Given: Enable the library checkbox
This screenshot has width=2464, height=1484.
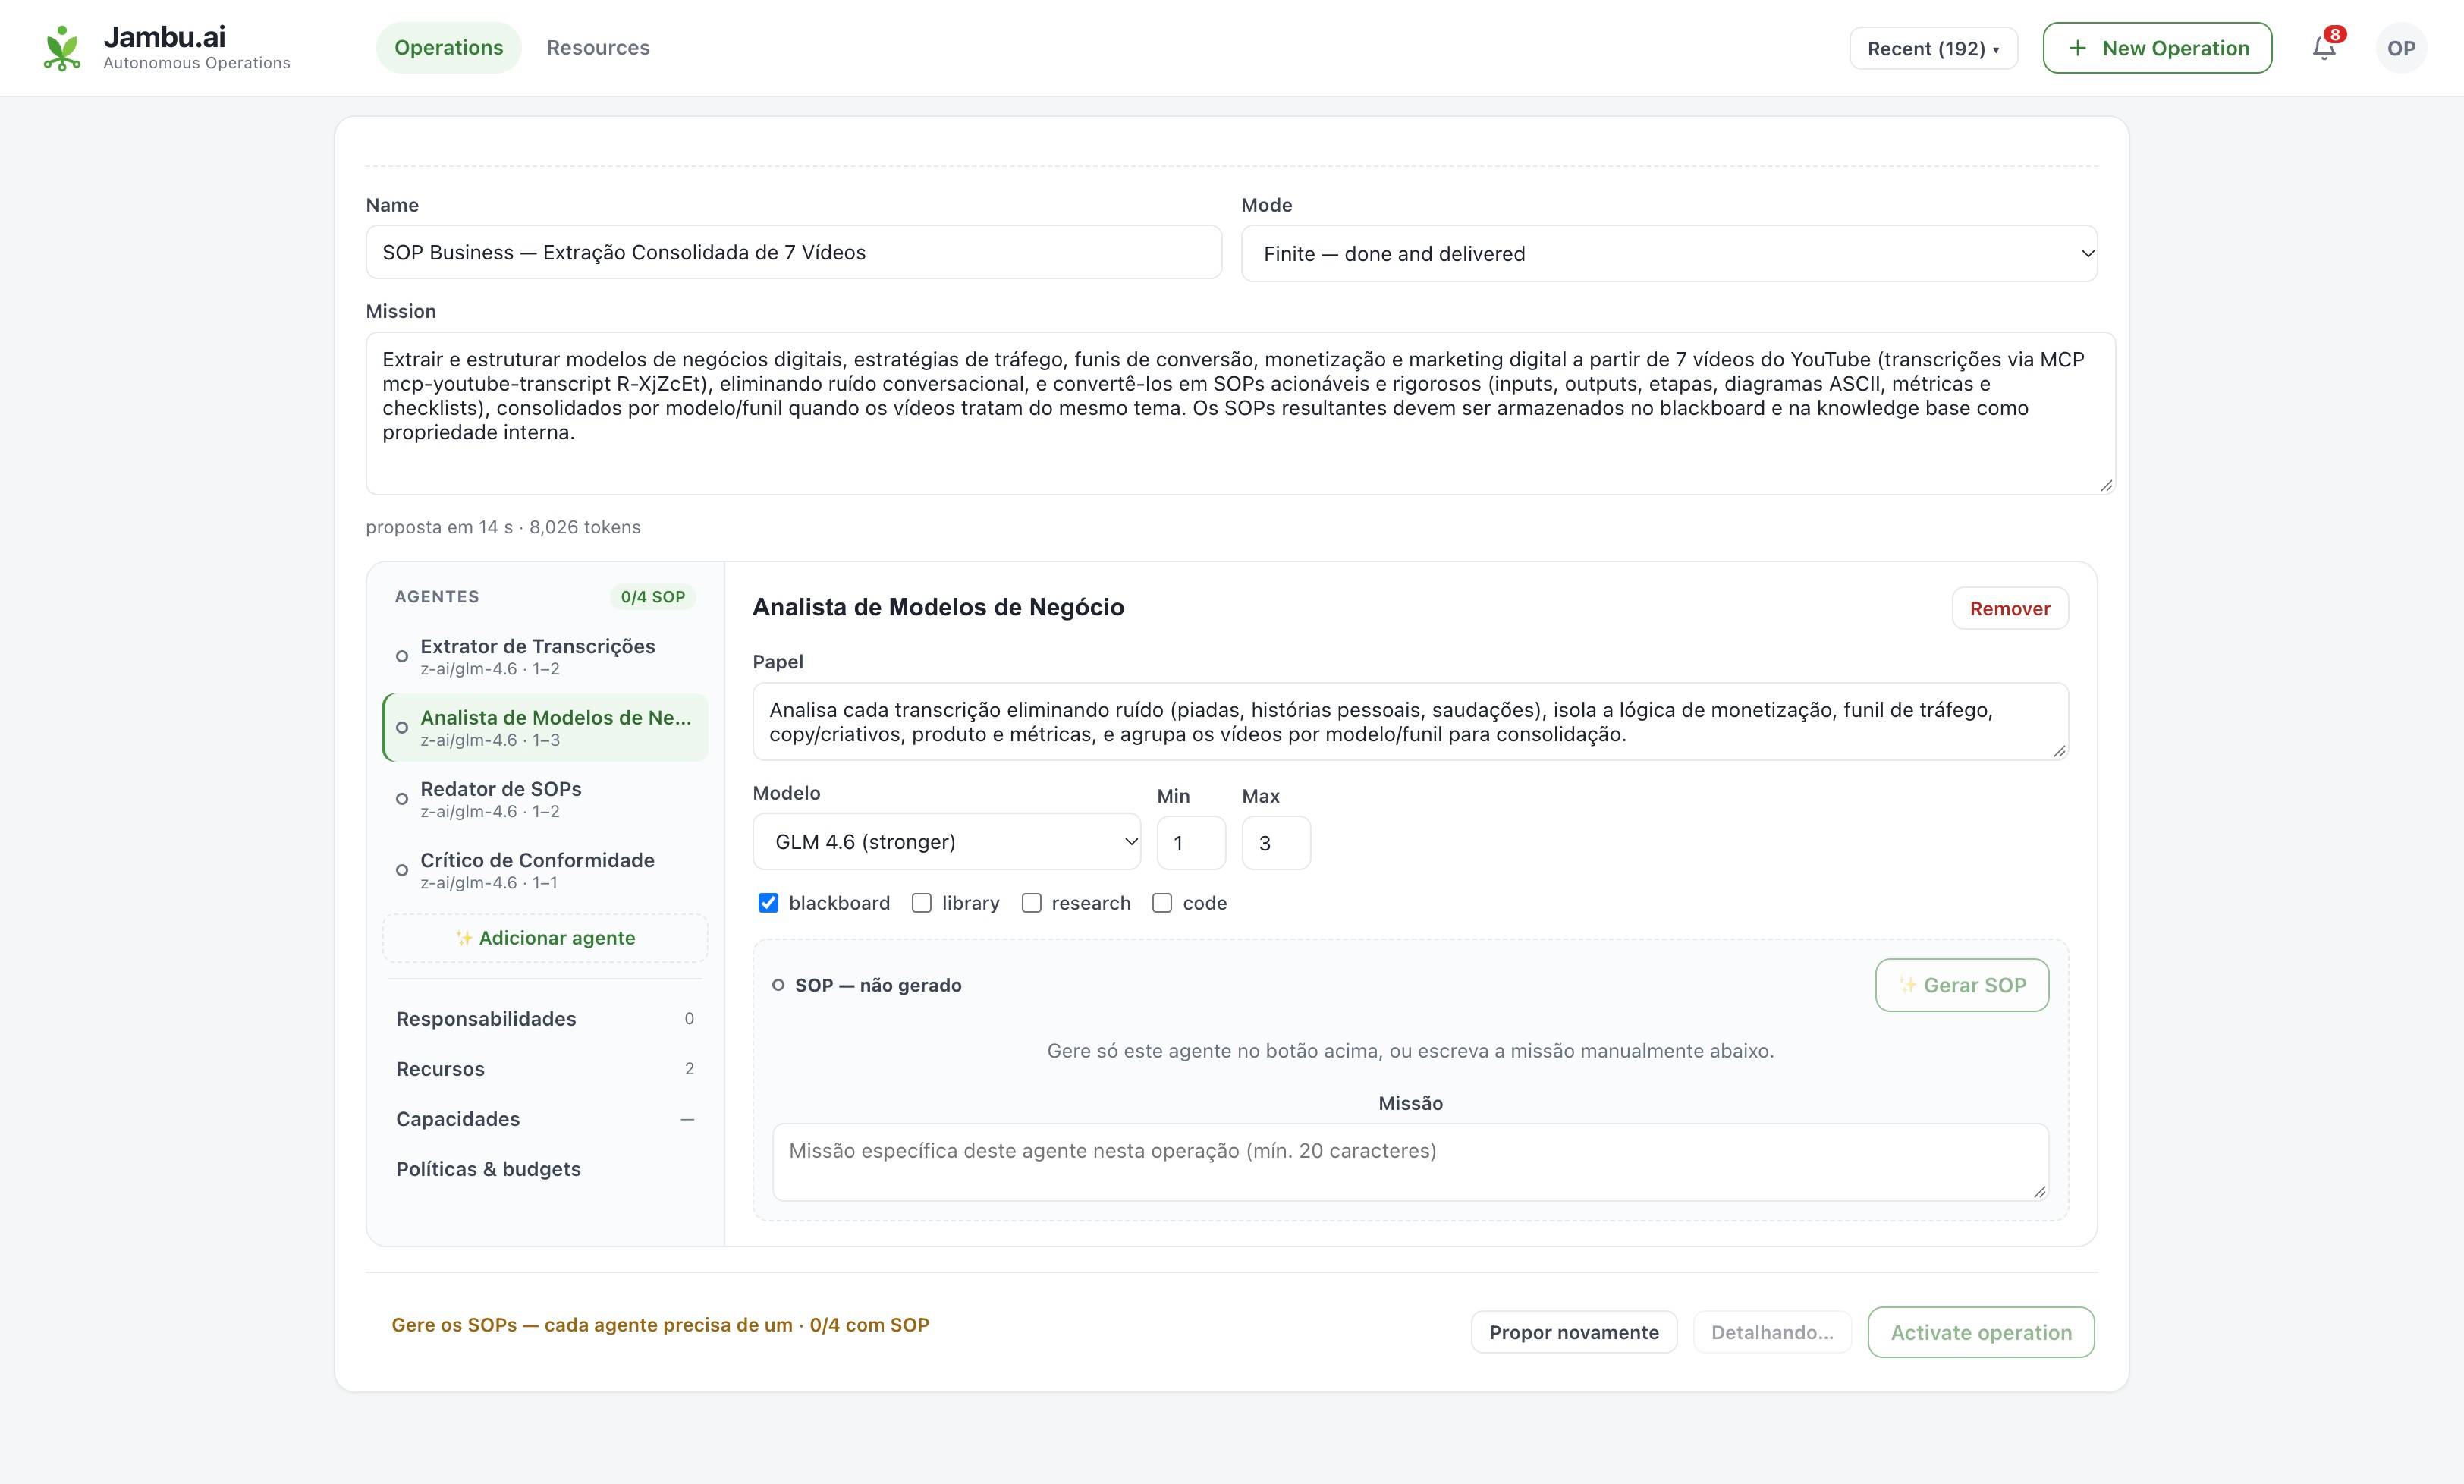Looking at the screenshot, I should coord(922,903).
